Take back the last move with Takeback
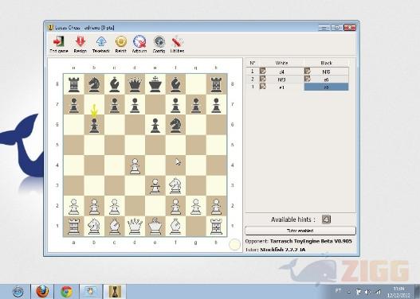Screen dimensions: 420x299 click(x=101, y=44)
